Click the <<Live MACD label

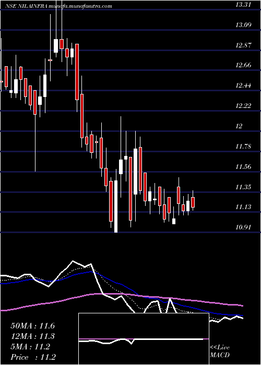pyautogui.click(x=220, y=351)
